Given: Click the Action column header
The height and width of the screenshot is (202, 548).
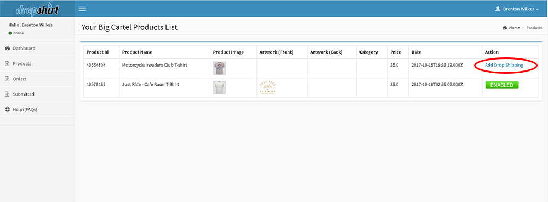Looking at the screenshot, I should (x=492, y=52).
